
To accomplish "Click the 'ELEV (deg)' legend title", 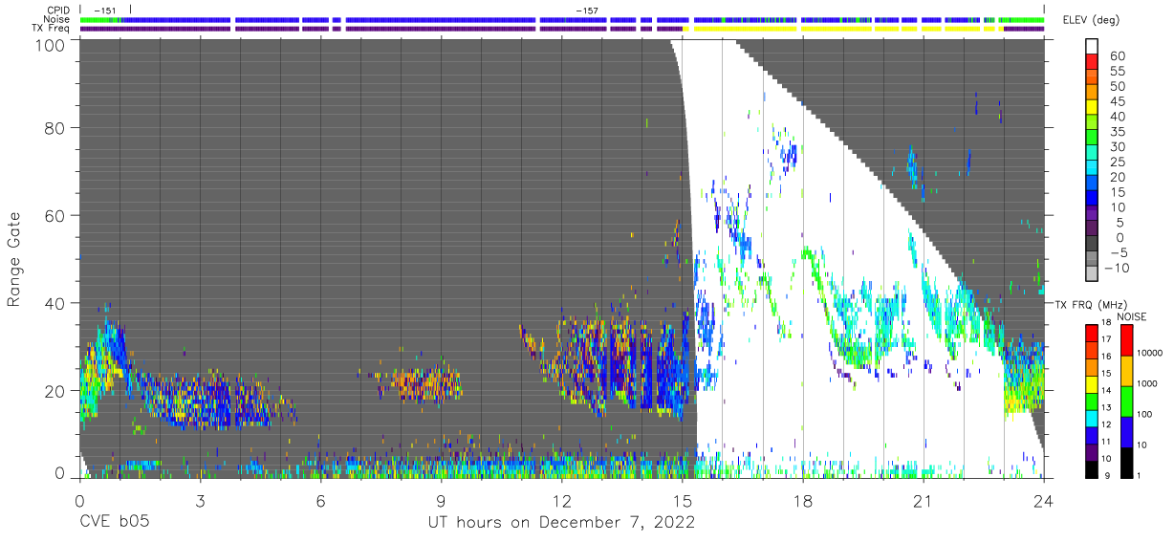I will click(1091, 20).
